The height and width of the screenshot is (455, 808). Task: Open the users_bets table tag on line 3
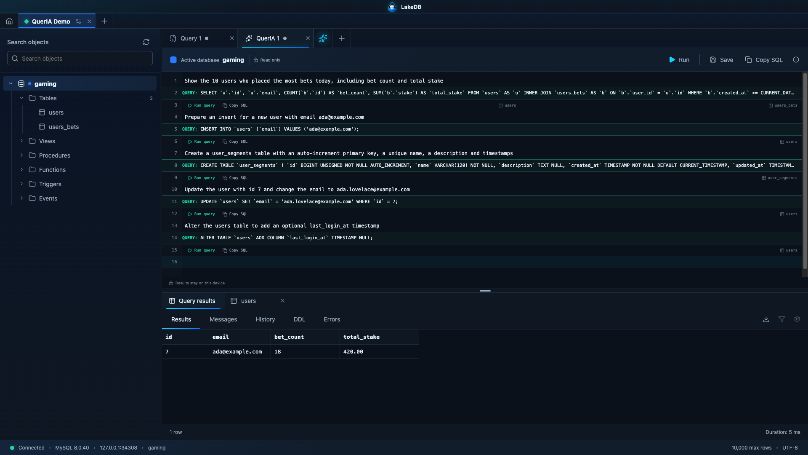[783, 105]
